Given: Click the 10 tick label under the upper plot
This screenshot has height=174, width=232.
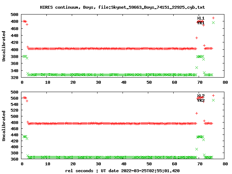Looking at the screenshot, I should coord(47,82).
